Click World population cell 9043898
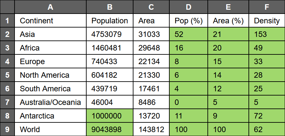This screenshot has width=285, height=136. tap(110, 130)
